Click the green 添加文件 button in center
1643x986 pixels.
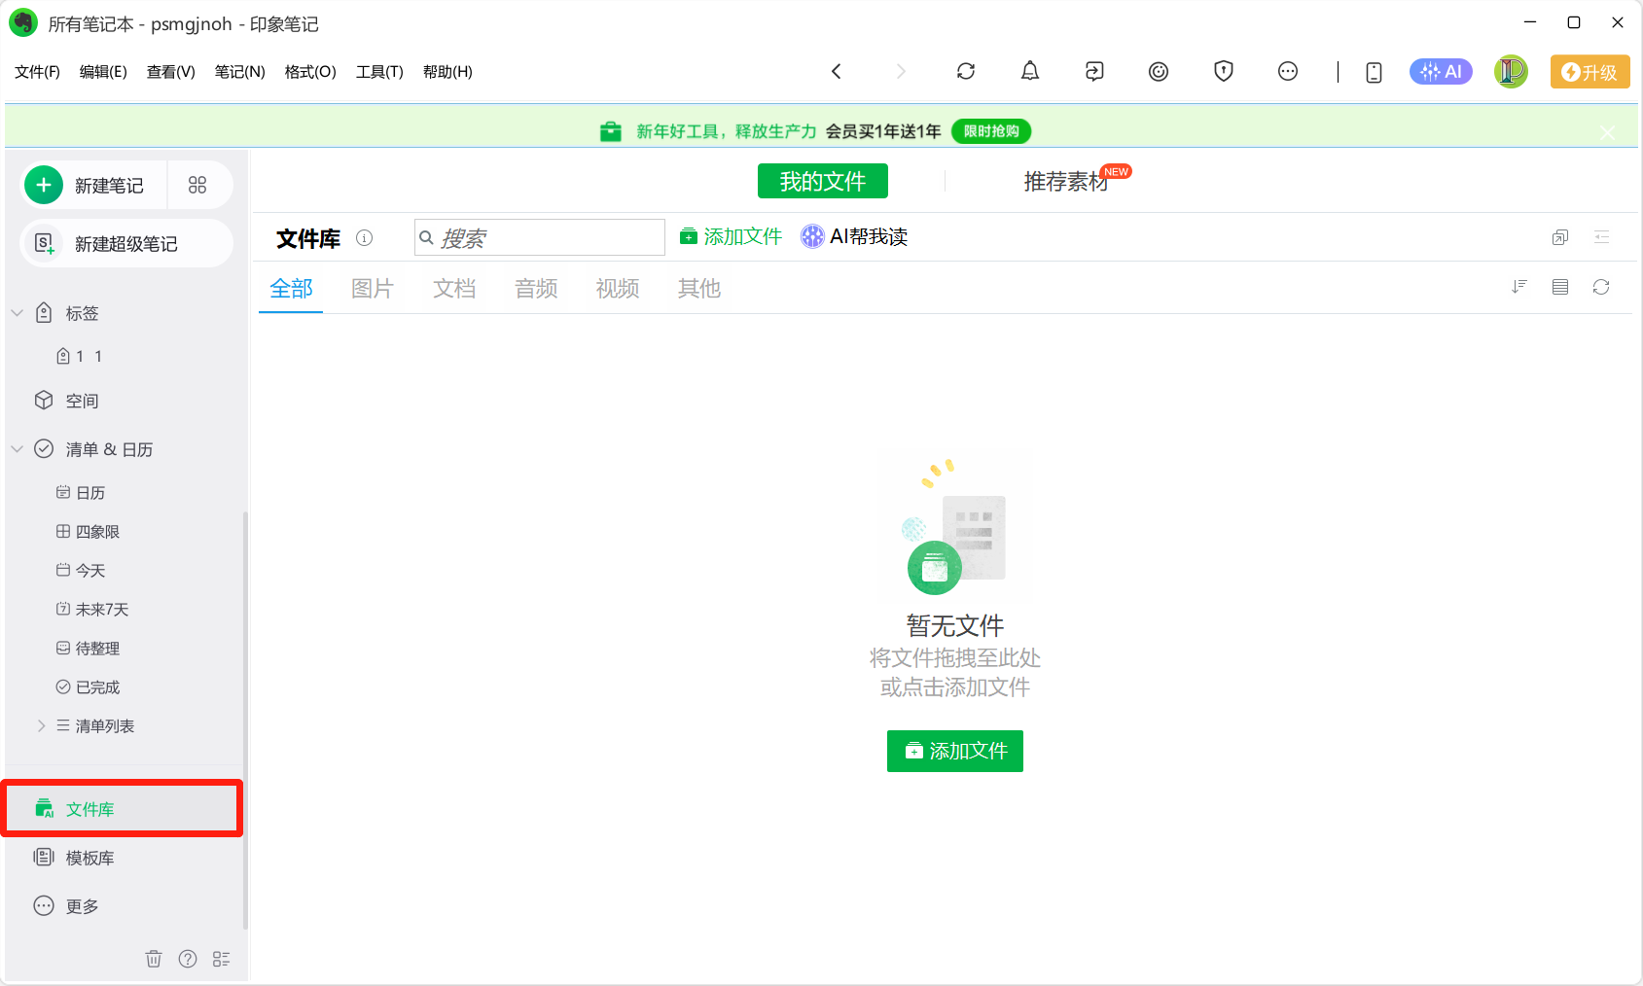tap(955, 751)
